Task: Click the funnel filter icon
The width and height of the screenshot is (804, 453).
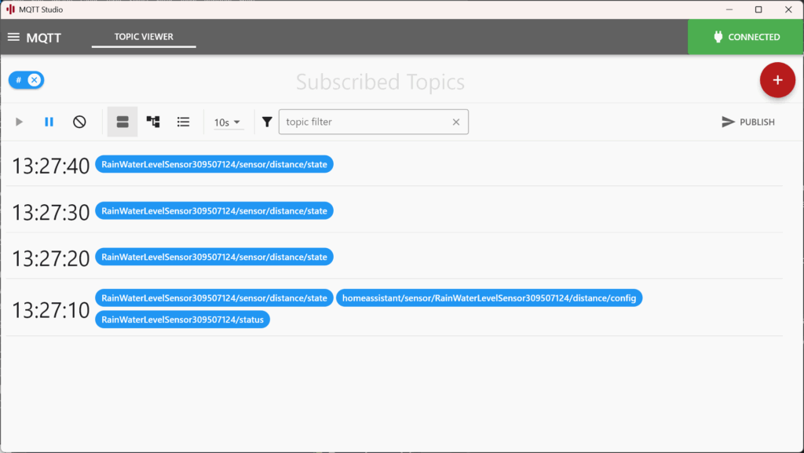Action: click(x=267, y=122)
